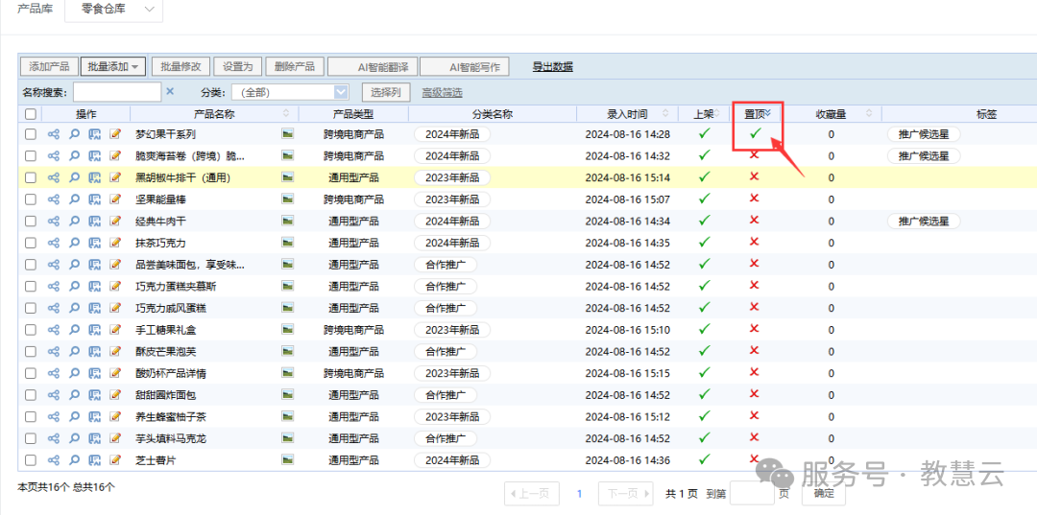Click image thumbnail icon for 坚果能量棒
The height and width of the screenshot is (515, 1037).
tap(287, 199)
